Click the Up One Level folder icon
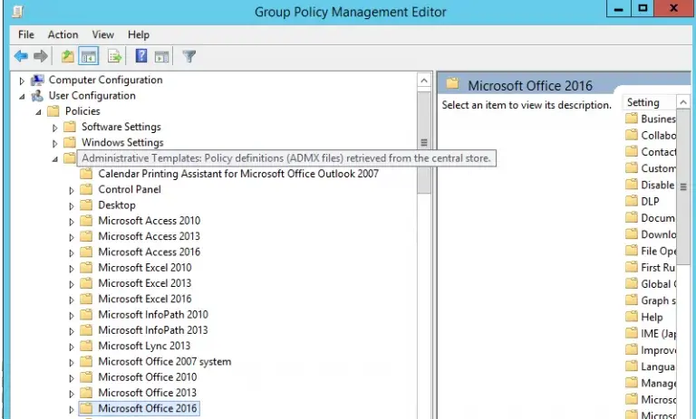The image size is (696, 419). click(67, 56)
